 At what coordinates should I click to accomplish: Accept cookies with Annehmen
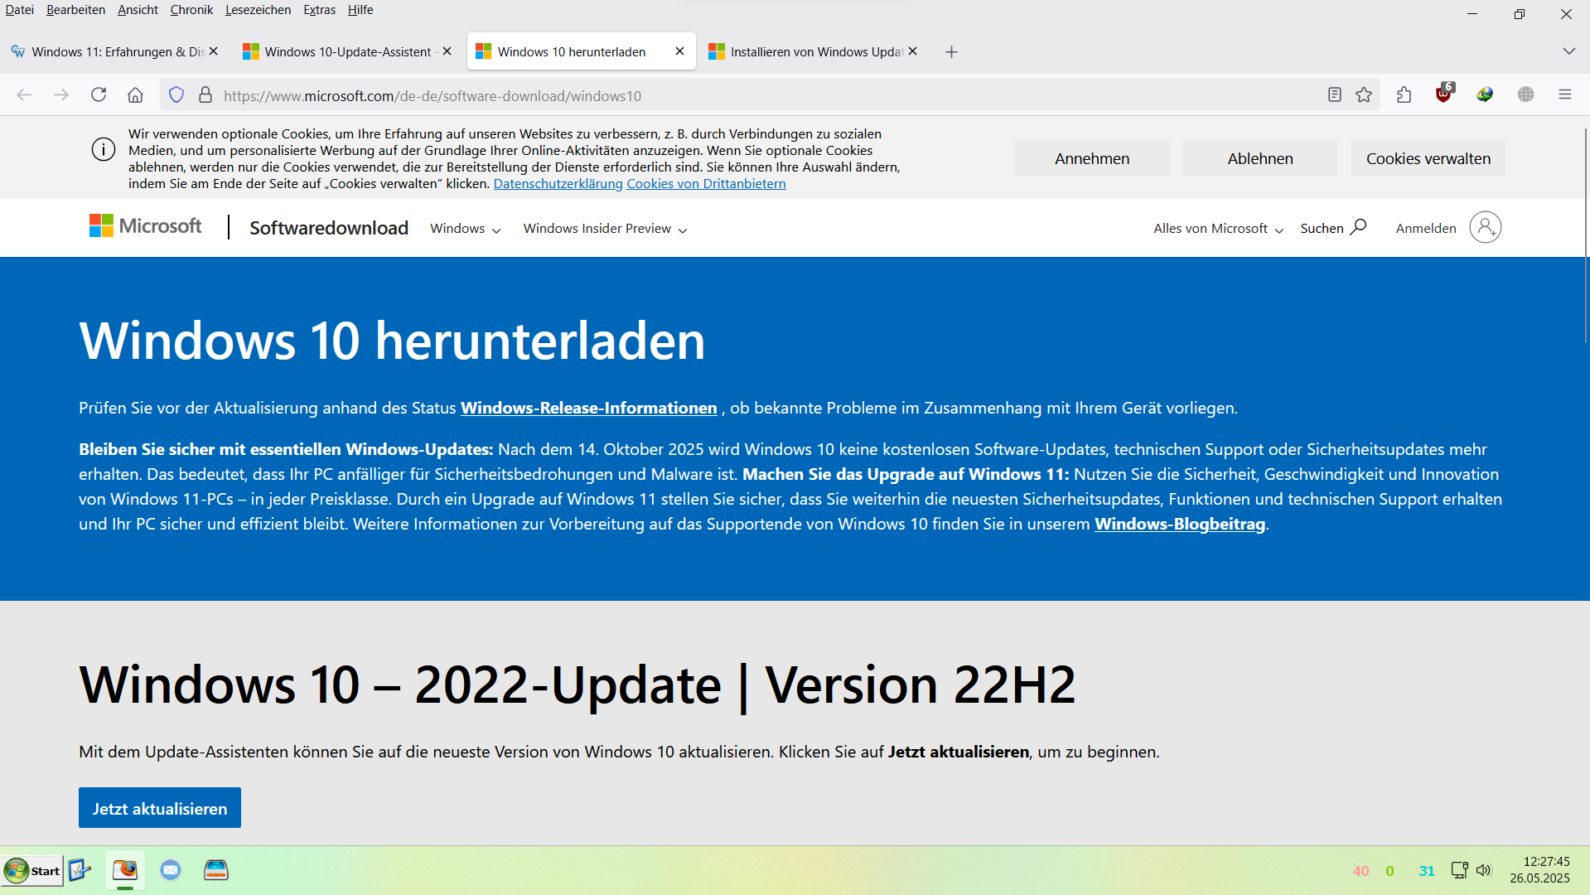coord(1092,158)
